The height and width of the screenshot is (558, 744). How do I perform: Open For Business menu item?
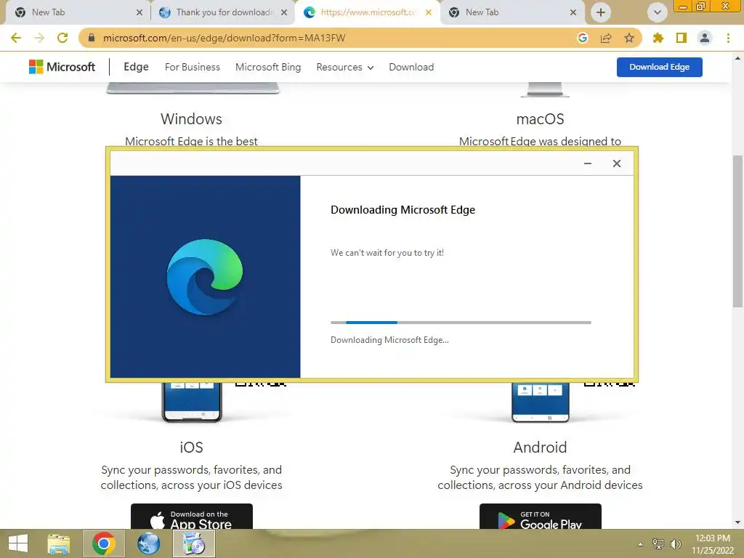(x=192, y=68)
